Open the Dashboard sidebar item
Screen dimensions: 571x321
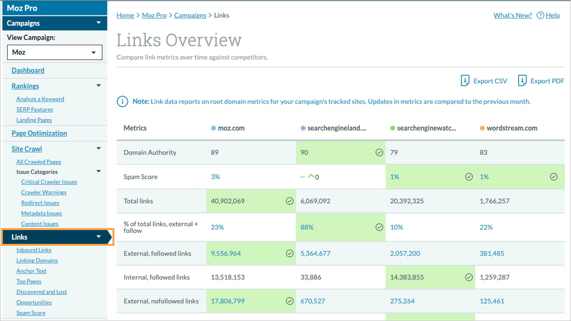coord(28,70)
